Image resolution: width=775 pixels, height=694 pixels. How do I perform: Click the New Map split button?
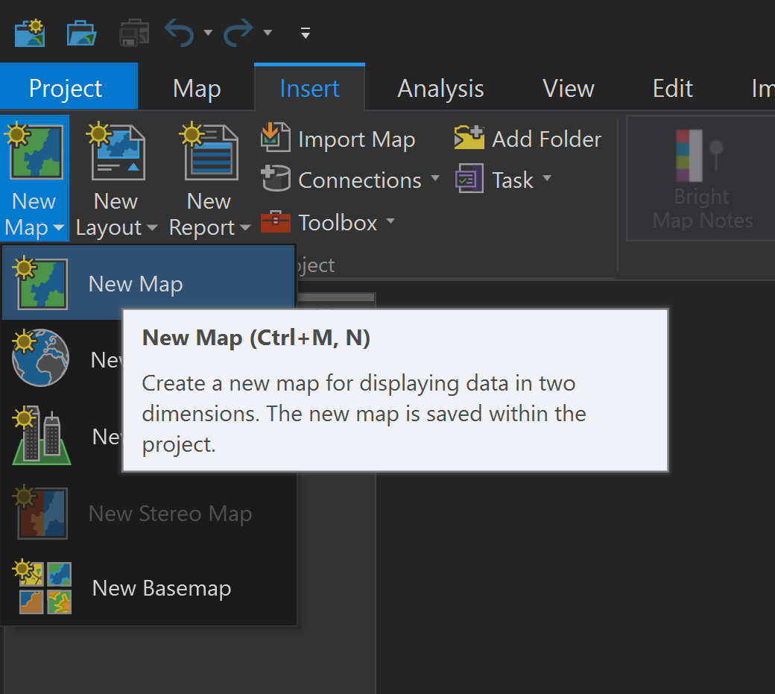click(34, 153)
